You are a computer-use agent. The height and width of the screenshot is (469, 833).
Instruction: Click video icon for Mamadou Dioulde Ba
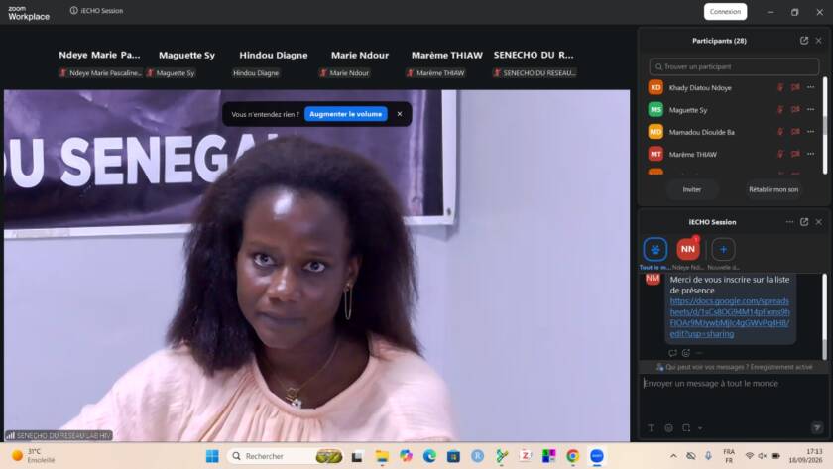(795, 132)
